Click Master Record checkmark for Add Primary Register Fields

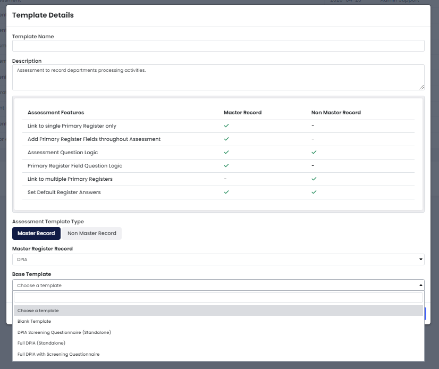(226, 139)
